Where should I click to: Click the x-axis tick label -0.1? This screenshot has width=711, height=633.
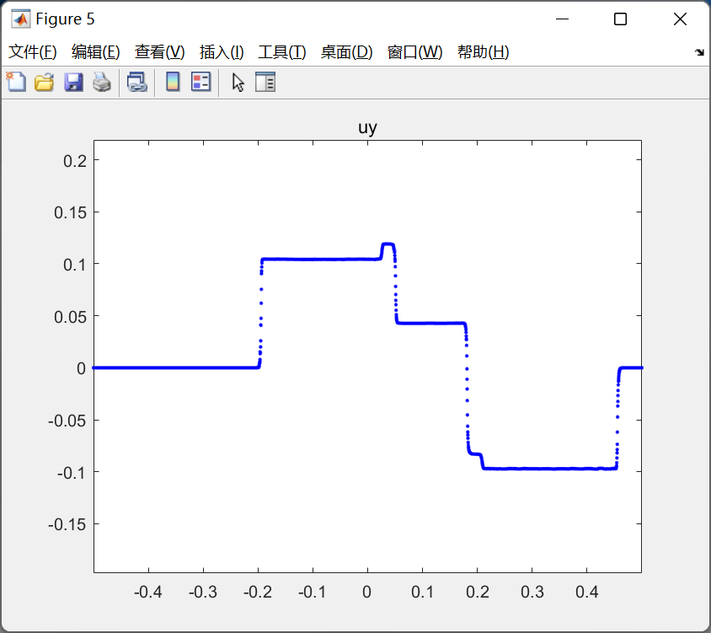(x=312, y=592)
